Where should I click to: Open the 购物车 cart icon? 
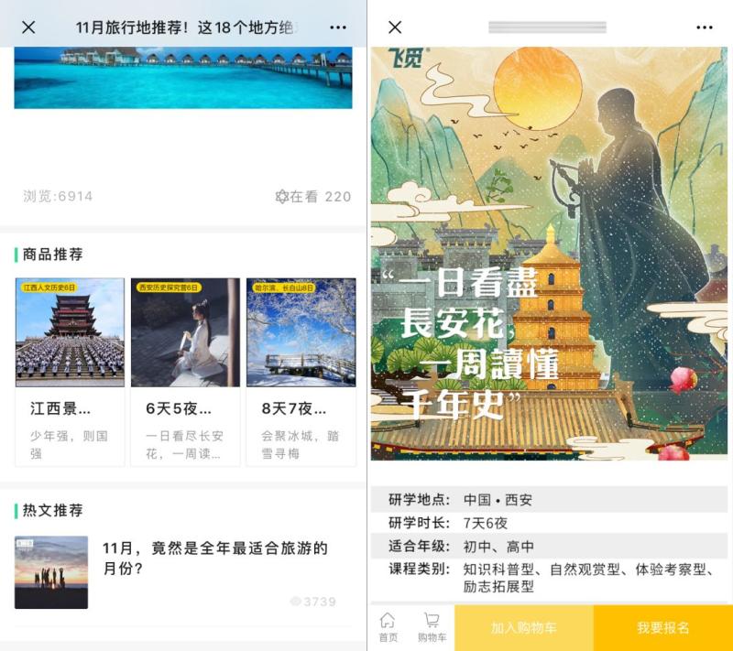432,627
